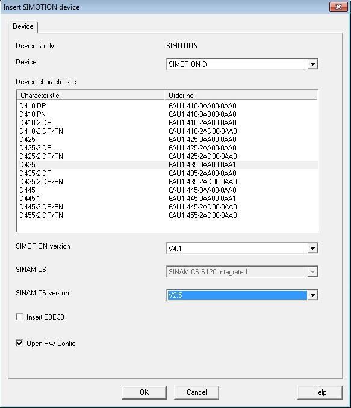This screenshot has height=408, width=351.
Task: Click order number 6AU1 455-2AD00-0AA0
Action: 203,215
